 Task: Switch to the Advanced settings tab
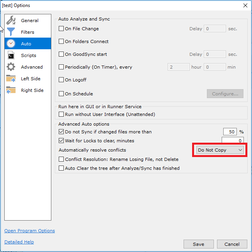pyautogui.click(x=31, y=67)
